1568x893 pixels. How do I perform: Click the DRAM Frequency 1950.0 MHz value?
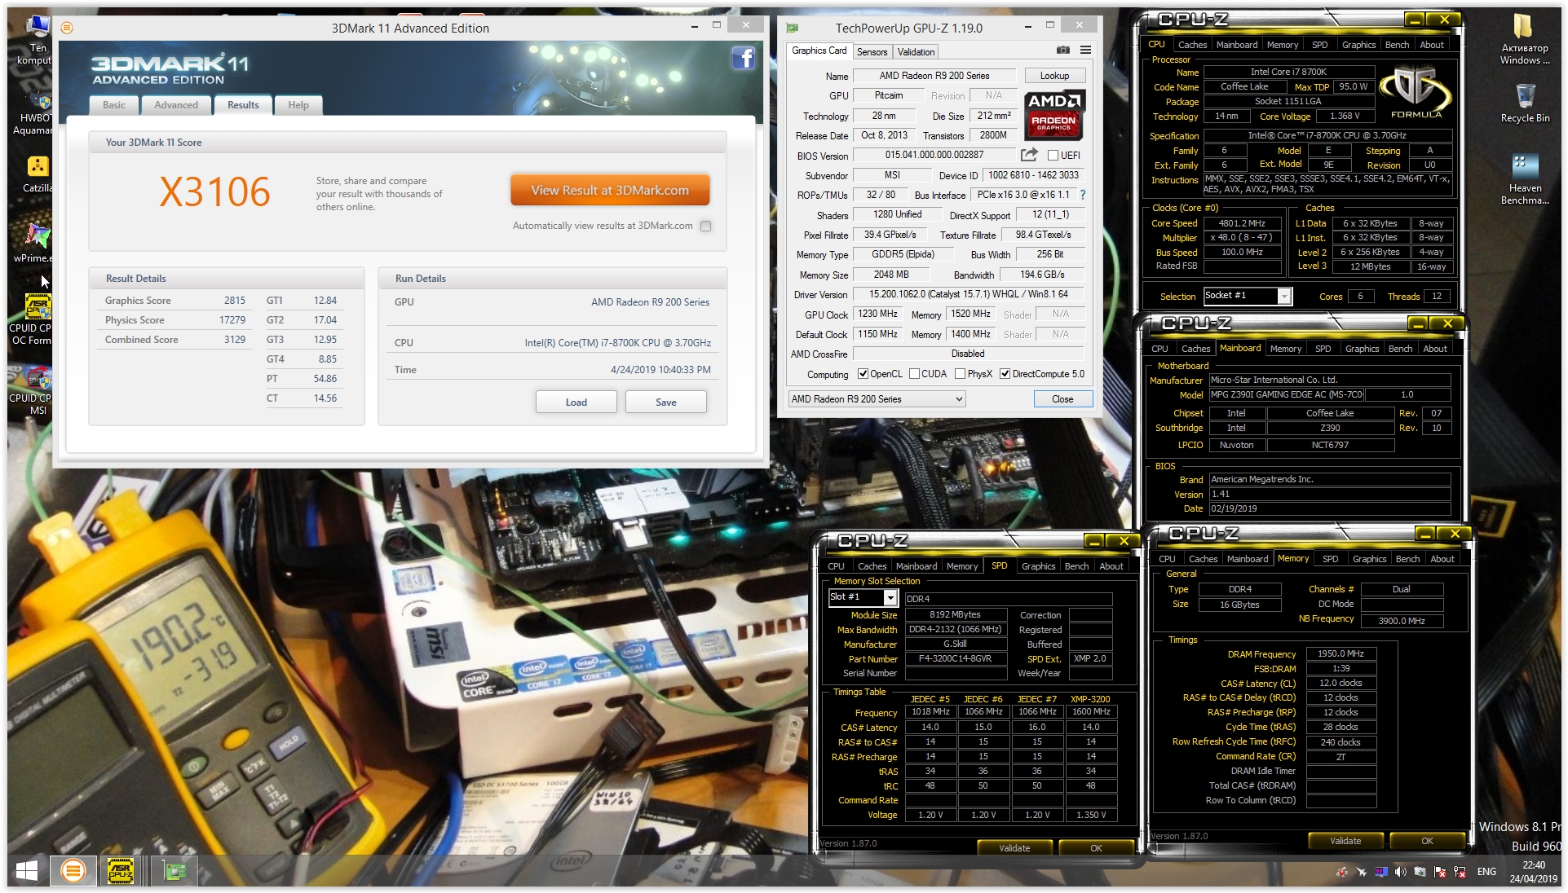click(x=1341, y=653)
